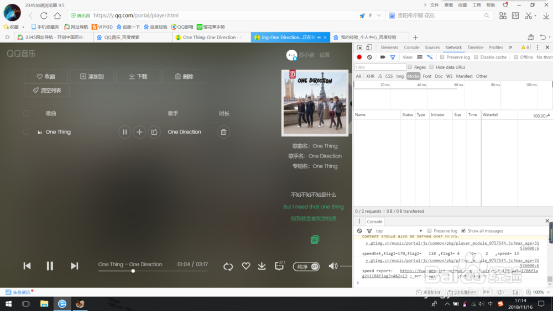
Task: Switch to the Elements tab
Action: tap(389, 48)
